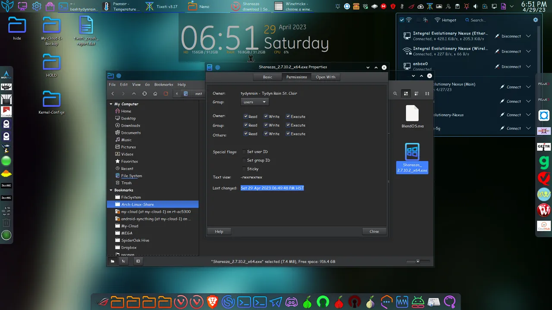
Task: Disconnect Integral Evolutionary Nexus Ethernet connection
Action: click(508, 36)
